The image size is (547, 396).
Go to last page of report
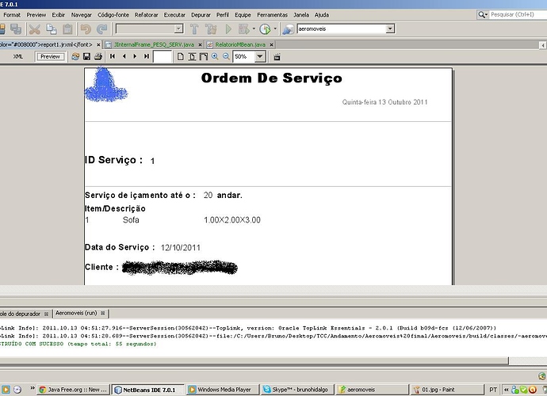147,56
